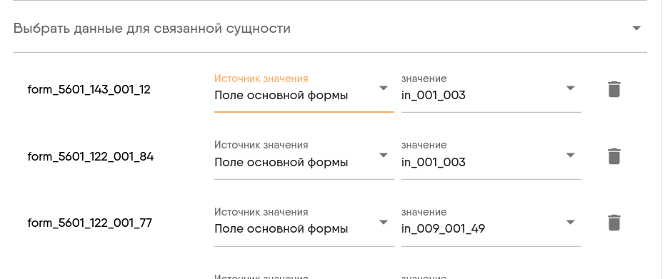Click arrow of source field for form_5601_122_001_84
This screenshot has width=665, height=279.
[x=384, y=155]
